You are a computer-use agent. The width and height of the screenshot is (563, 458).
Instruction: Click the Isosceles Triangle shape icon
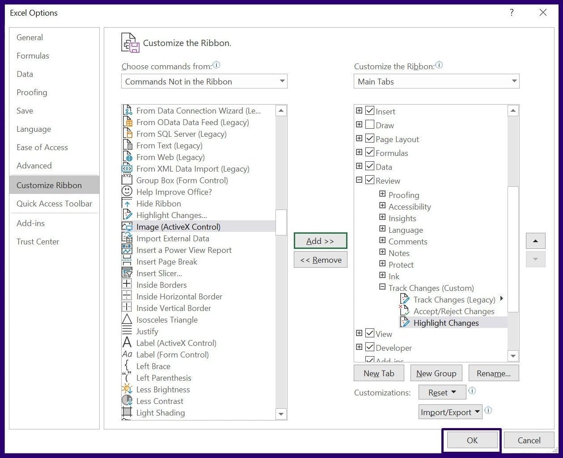coord(127,320)
